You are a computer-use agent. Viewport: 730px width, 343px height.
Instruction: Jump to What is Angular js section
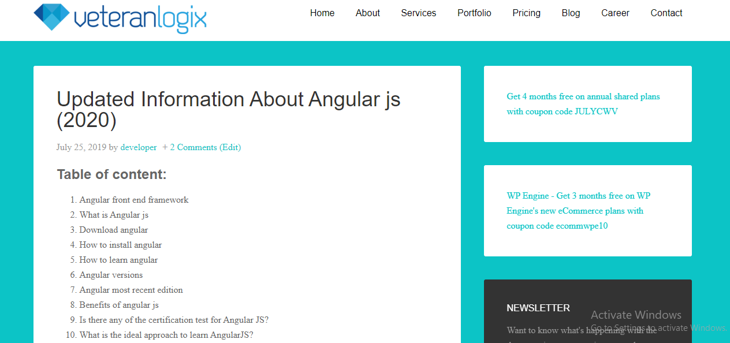tap(114, 214)
